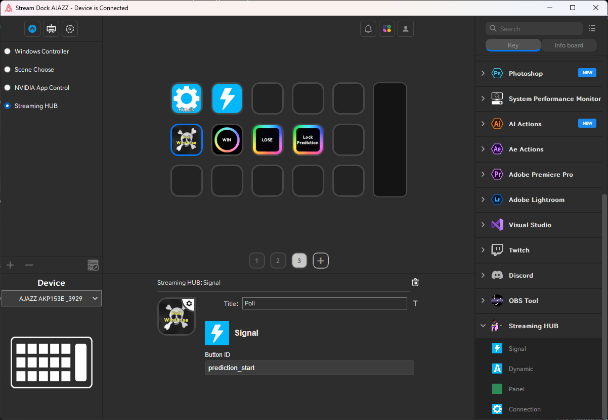The width and height of the screenshot is (608, 420).
Task: Select the blue lightning bolt key in the grid
Action: pyautogui.click(x=227, y=98)
